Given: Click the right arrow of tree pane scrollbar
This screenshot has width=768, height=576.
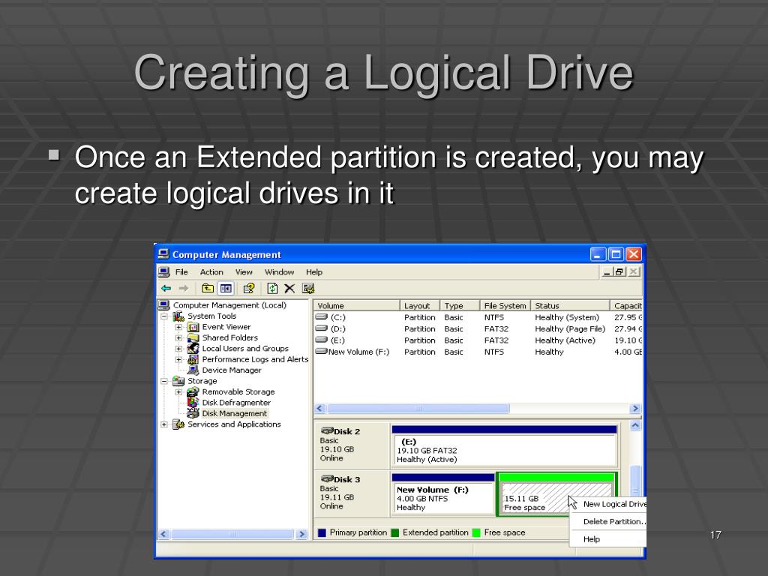Looking at the screenshot, I should tap(302, 534).
